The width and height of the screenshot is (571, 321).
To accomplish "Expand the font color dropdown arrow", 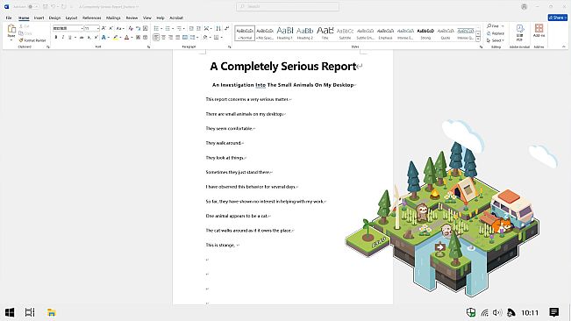I will [x=132, y=37].
